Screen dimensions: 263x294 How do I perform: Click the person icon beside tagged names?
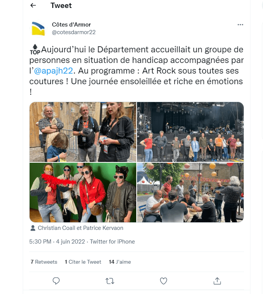[33, 228]
